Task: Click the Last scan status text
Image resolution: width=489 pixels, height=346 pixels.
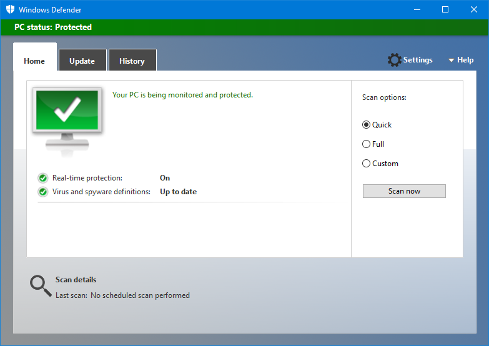Action: coord(122,295)
